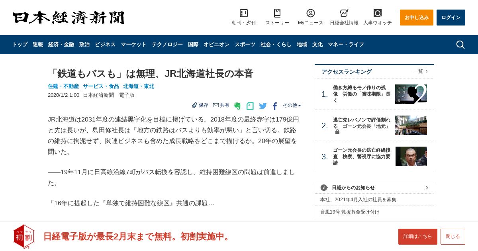
Task: Expand the その他 share dropdown
Action: click(292, 106)
